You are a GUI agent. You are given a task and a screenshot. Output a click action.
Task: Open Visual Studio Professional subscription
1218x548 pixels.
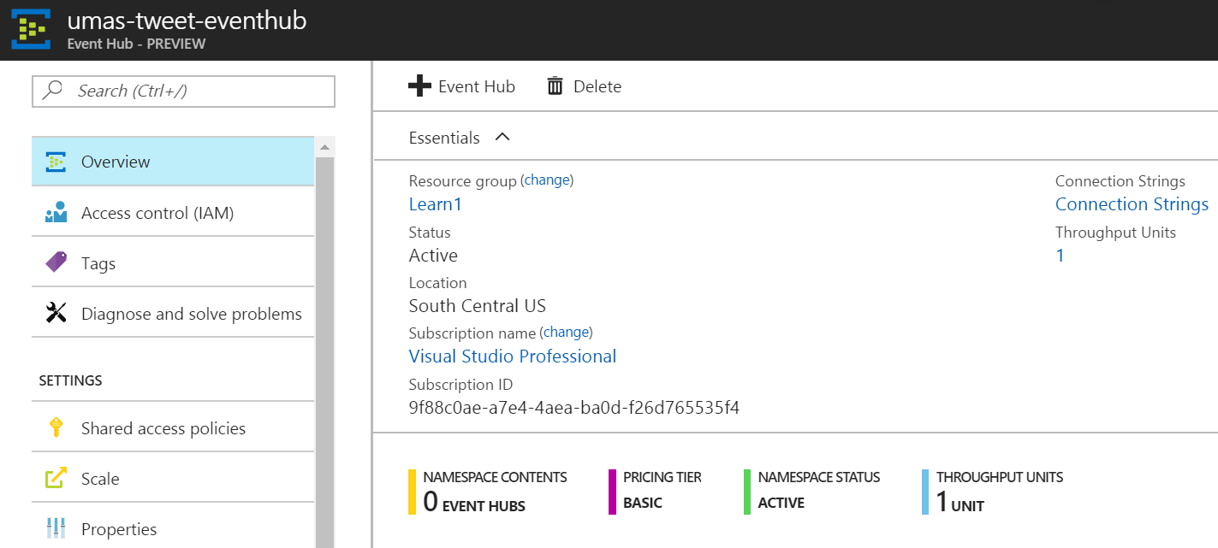tap(513, 356)
